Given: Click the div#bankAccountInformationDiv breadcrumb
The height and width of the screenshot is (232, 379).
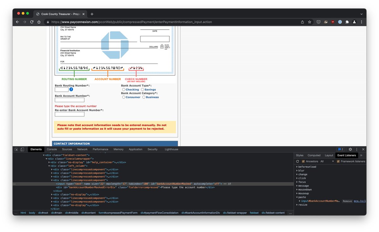Looking at the screenshot, I should (201, 213).
